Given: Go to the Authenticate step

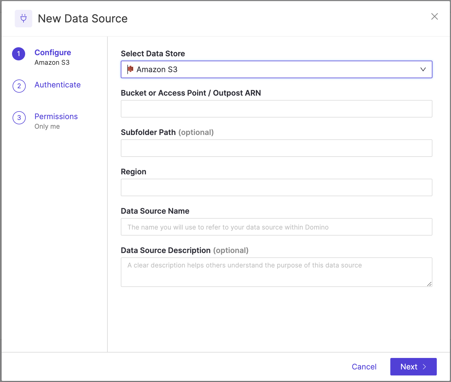Looking at the screenshot, I should (57, 85).
